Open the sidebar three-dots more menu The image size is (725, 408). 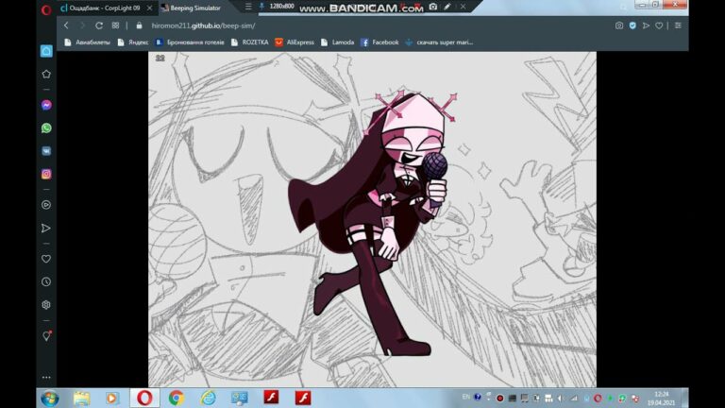pos(46,378)
